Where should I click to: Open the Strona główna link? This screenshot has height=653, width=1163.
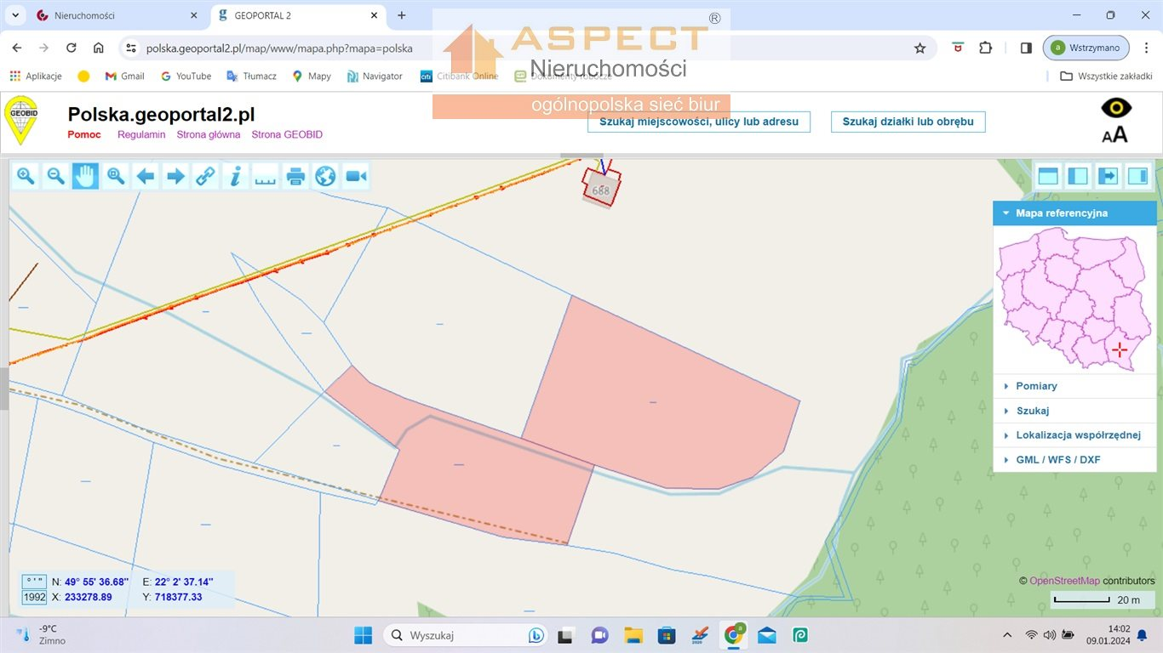point(209,134)
